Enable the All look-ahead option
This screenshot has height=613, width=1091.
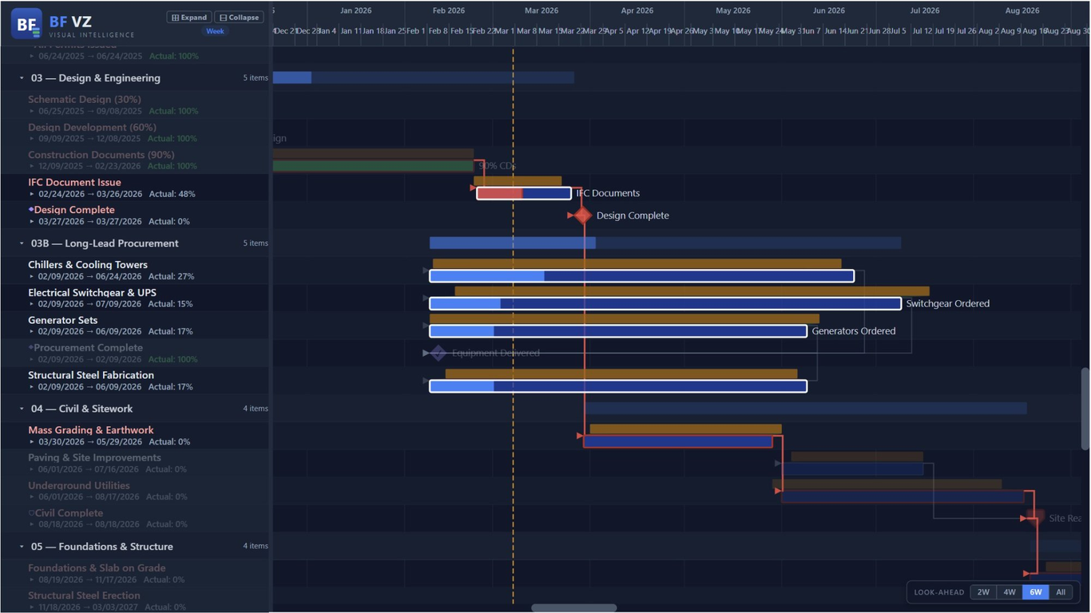point(1061,591)
